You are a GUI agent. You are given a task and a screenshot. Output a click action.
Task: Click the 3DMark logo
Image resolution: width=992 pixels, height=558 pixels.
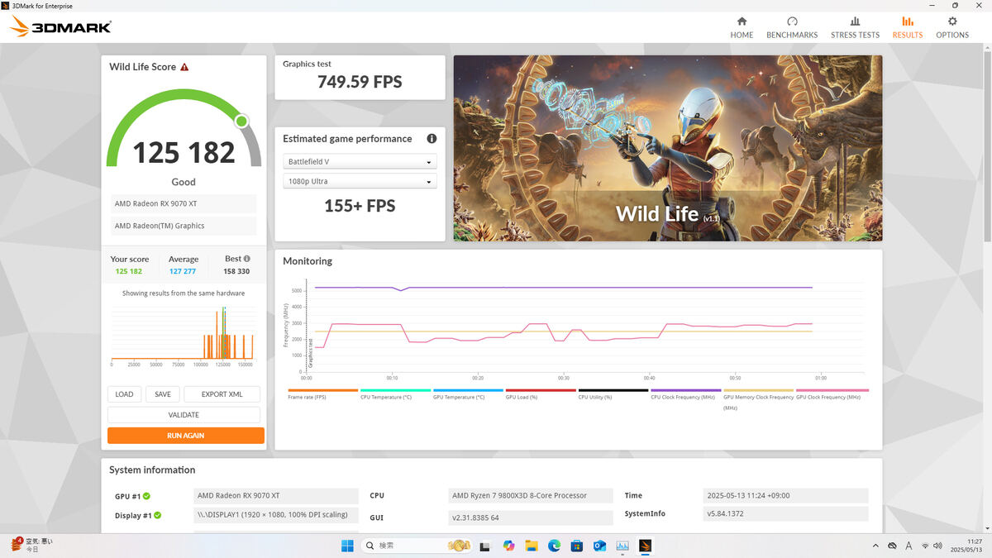pos(60,27)
